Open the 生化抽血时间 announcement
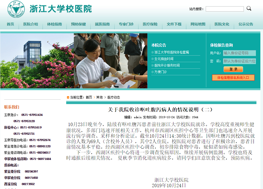Image resolution: width=263 pixels, height=189 pixels. pos(164,59)
